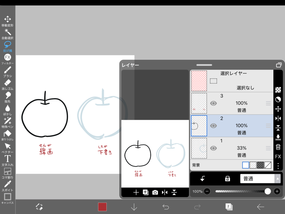Toggle visibility of layer 1
This screenshot has height=214, width=285.
pyautogui.click(x=213, y=148)
